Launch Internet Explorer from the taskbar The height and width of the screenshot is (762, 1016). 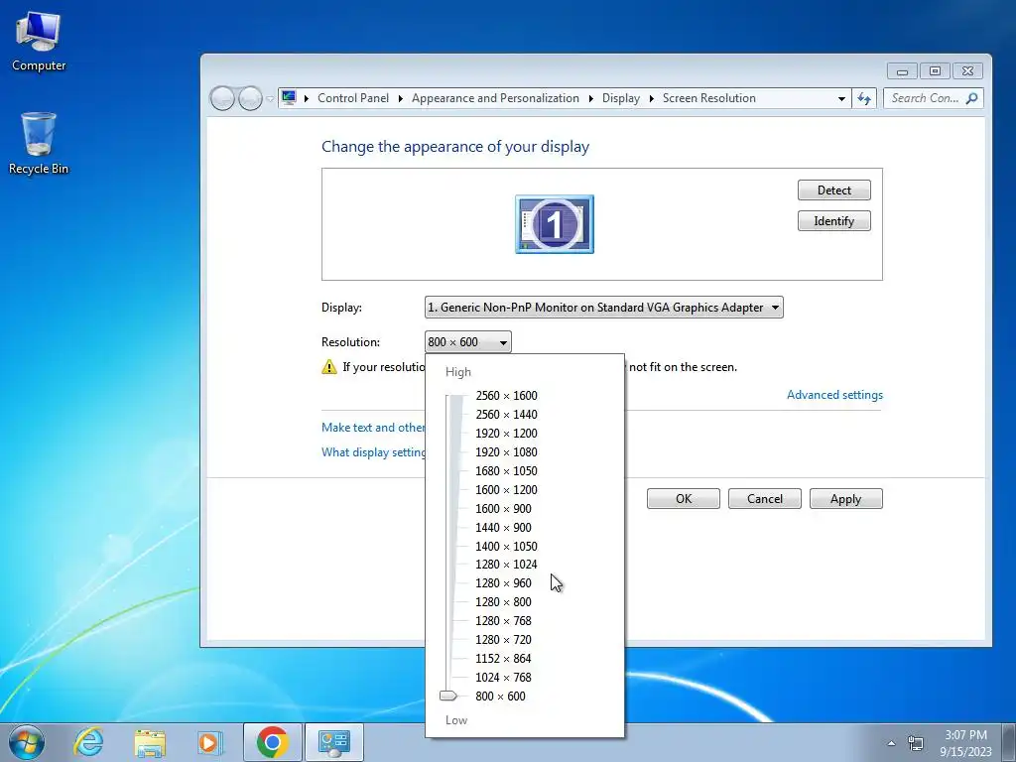[x=88, y=742]
